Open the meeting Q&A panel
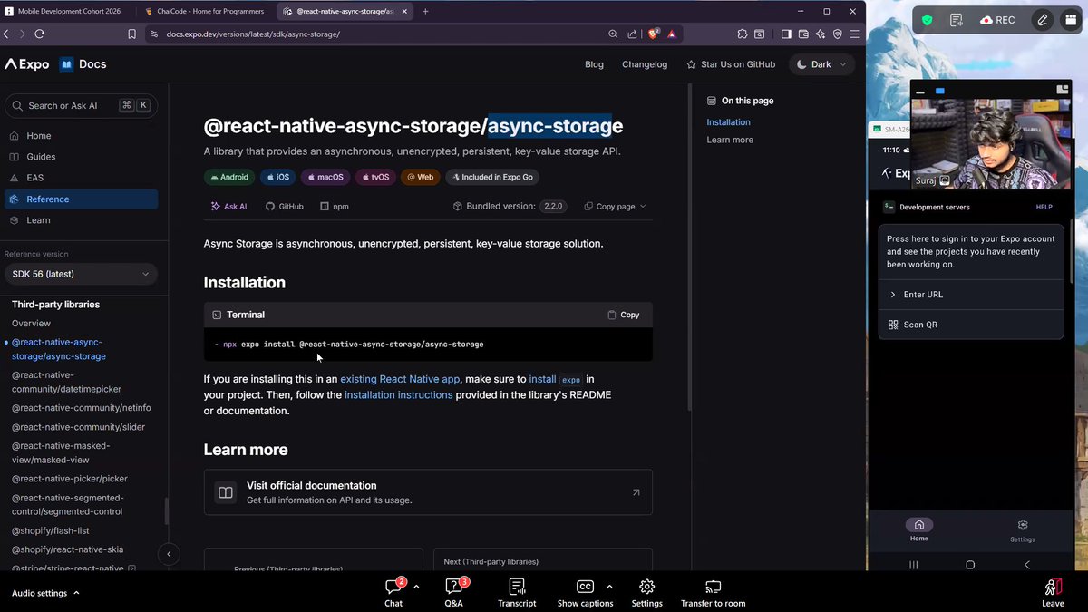This screenshot has height=612, width=1088. (x=454, y=593)
